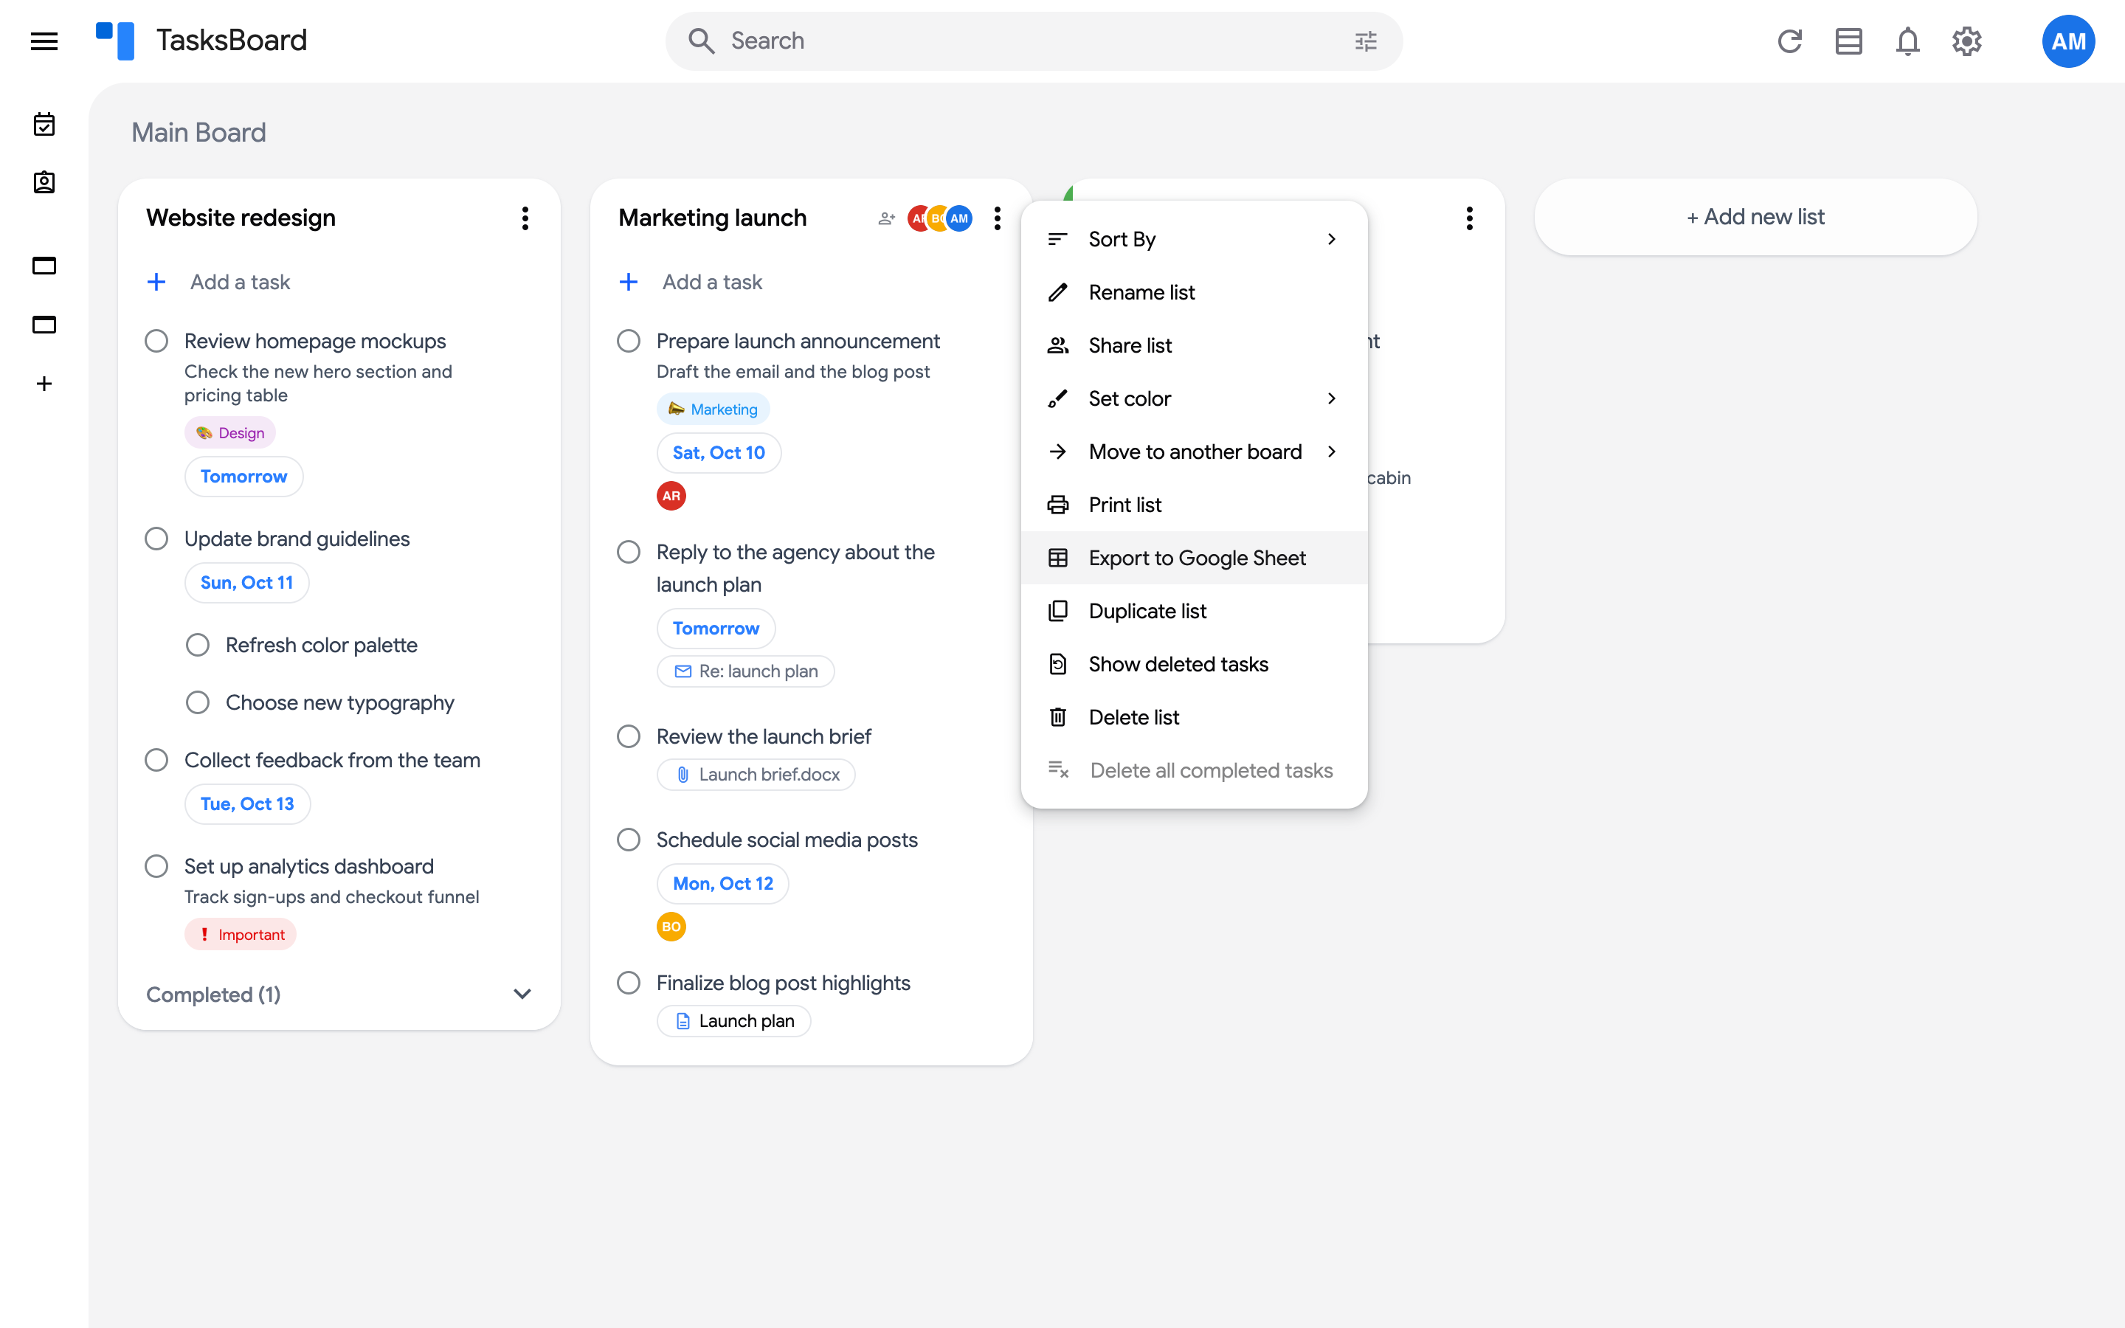Viewport: 2125px width, 1328px height.
Task: Switch the board layout view icon
Action: coord(1848,41)
